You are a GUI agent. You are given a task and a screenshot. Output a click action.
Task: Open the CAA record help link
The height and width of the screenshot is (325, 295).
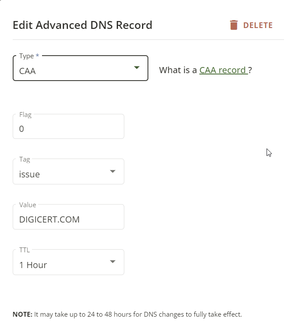point(224,70)
